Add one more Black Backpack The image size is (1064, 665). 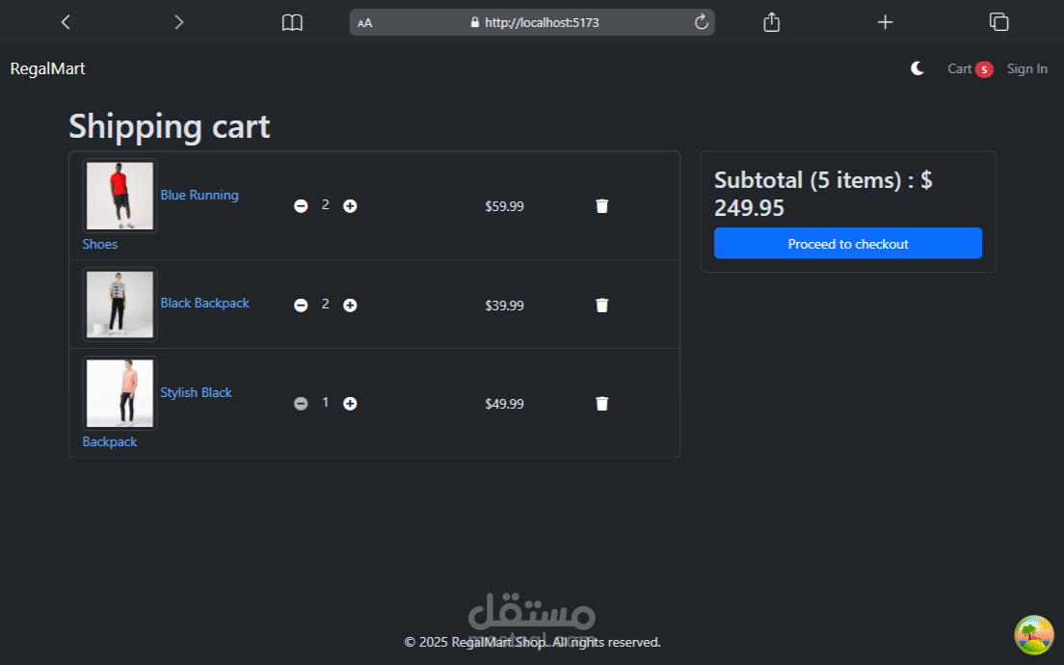tap(350, 306)
